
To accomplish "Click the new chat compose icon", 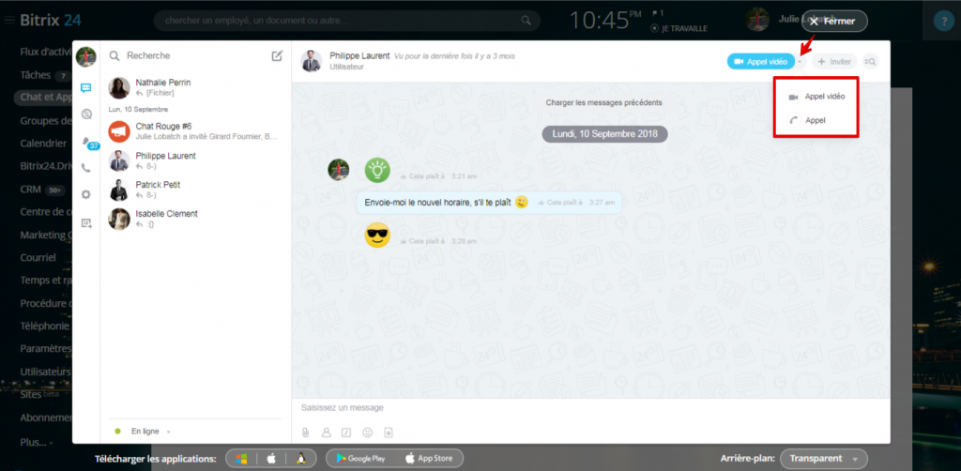I will click(277, 55).
